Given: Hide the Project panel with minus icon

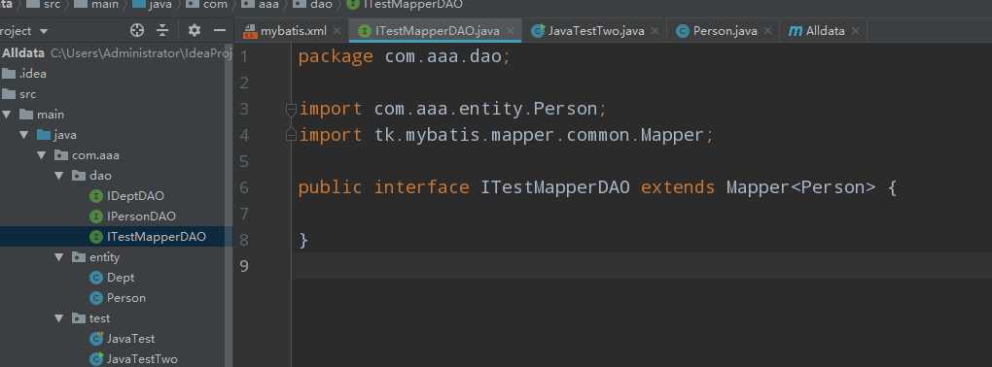Looking at the screenshot, I should point(220,30).
